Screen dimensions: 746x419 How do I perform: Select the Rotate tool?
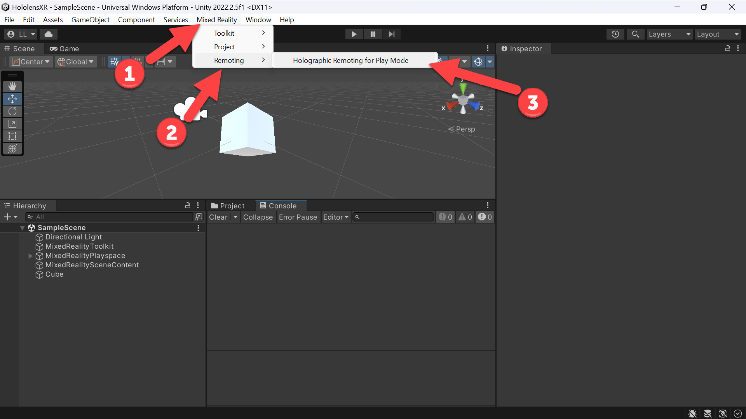12,111
